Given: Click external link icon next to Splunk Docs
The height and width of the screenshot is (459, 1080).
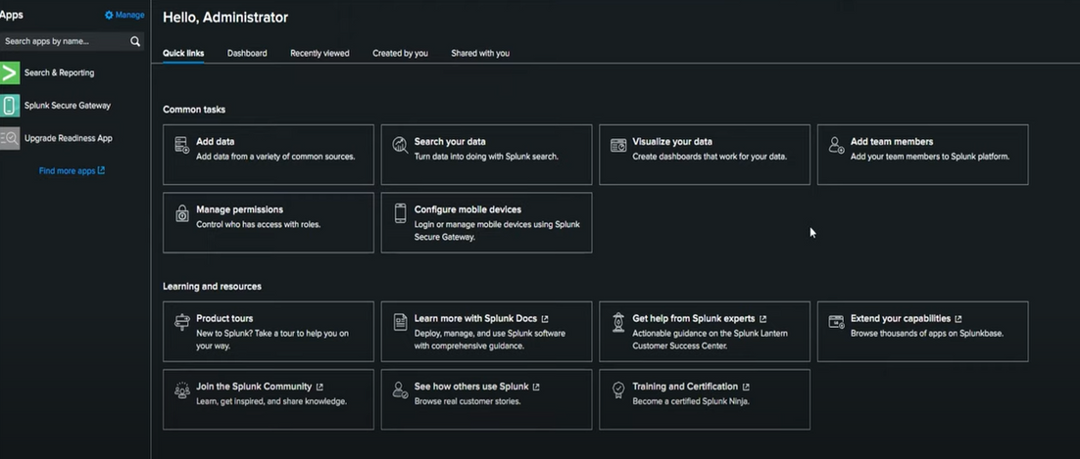Looking at the screenshot, I should [x=545, y=319].
